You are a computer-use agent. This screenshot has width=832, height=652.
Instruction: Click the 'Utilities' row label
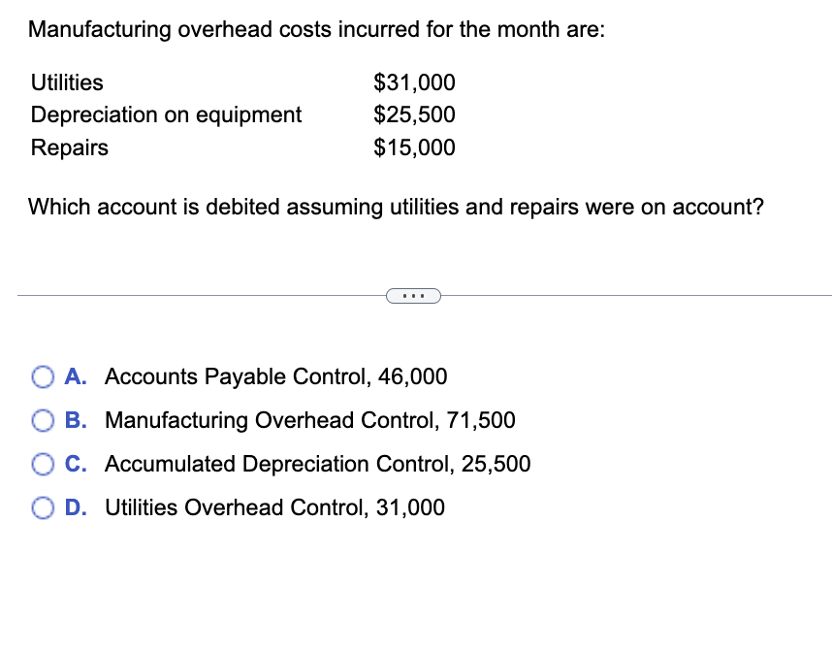[x=67, y=82]
